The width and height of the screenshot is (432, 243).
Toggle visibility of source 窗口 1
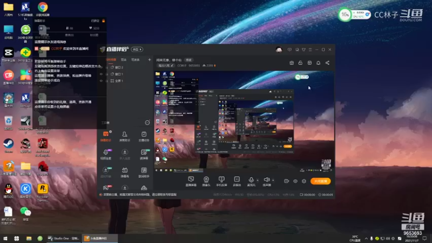pyautogui.click(x=101, y=74)
